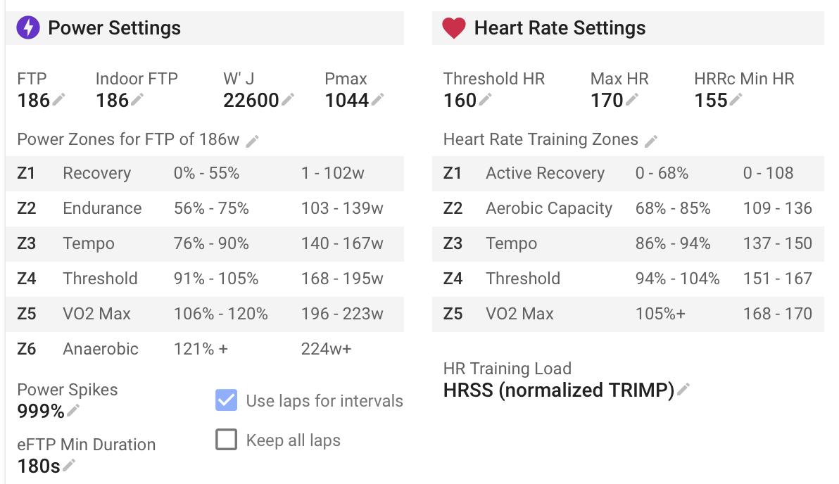
Task: Click the red heart Heart Rate icon
Action: pos(454,28)
